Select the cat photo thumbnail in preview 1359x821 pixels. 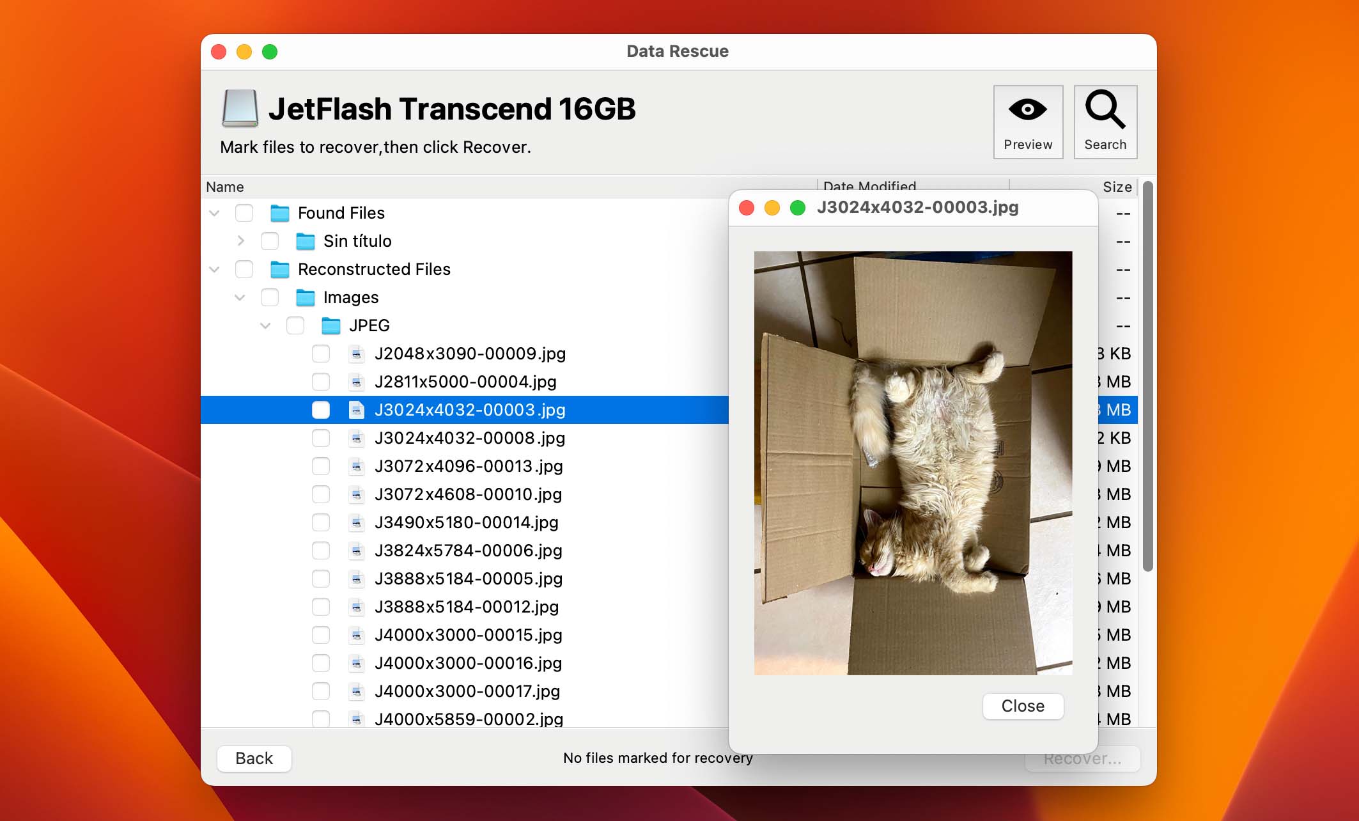point(913,464)
